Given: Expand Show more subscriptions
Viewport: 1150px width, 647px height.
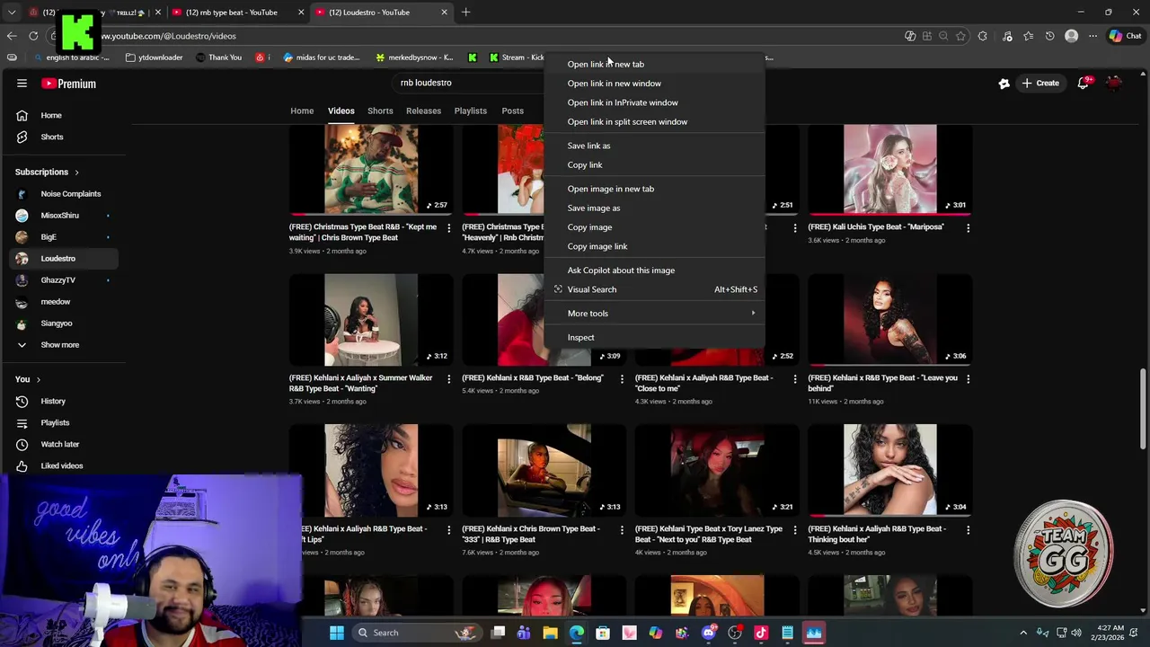Looking at the screenshot, I should (x=63, y=344).
